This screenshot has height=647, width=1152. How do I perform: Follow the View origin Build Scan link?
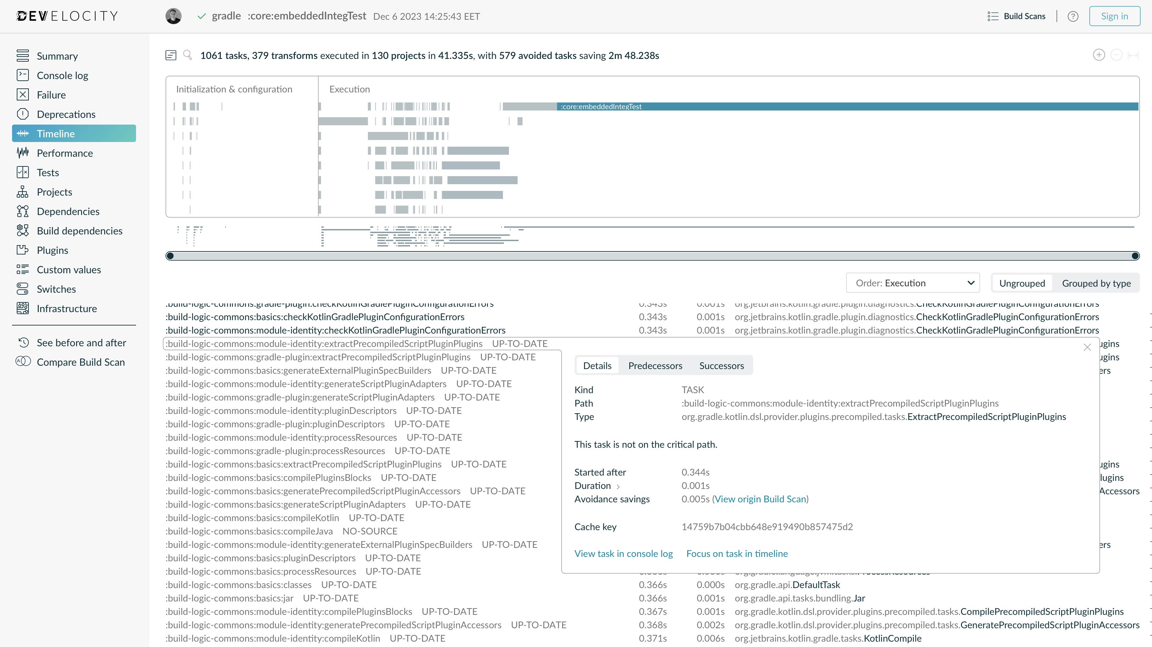(761, 499)
